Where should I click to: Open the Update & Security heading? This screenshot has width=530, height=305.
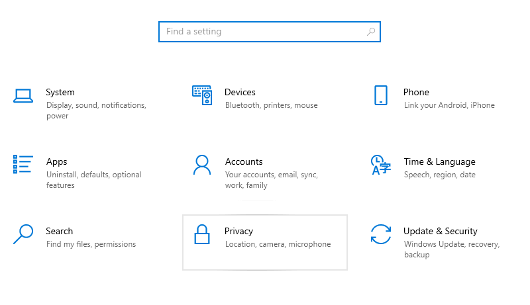[441, 231]
